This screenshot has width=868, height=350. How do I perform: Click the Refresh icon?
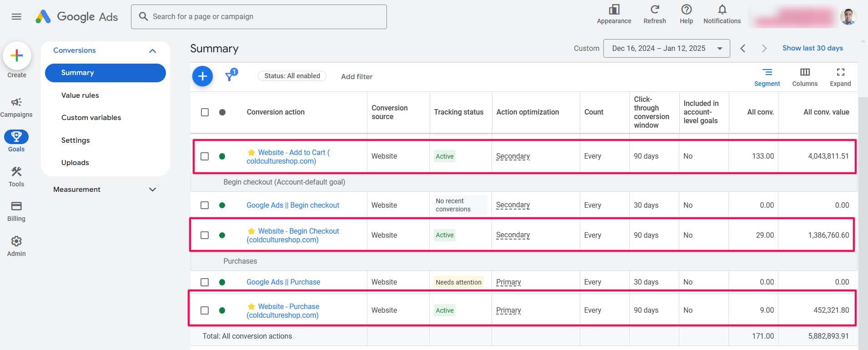coord(654,10)
